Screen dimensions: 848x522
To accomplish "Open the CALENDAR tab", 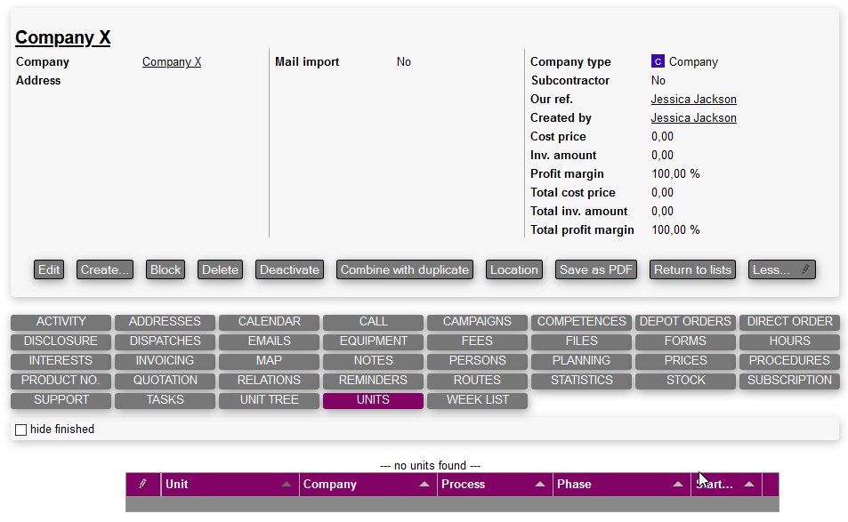I will (x=269, y=322).
